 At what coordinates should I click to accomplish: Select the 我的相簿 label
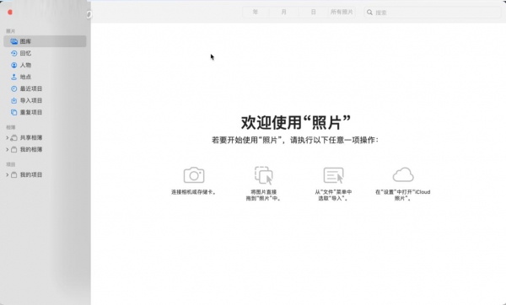[x=31, y=150]
